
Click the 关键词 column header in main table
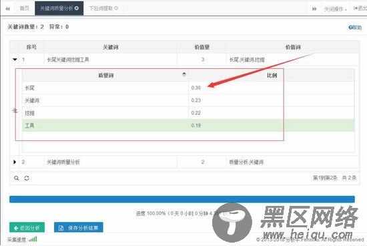point(111,47)
